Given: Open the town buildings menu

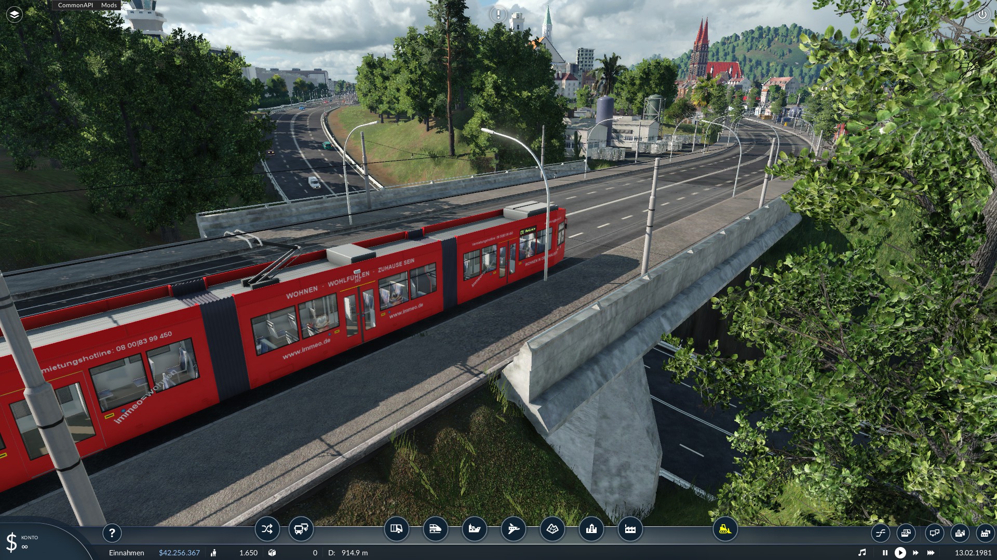Looking at the screenshot, I should point(591,529).
